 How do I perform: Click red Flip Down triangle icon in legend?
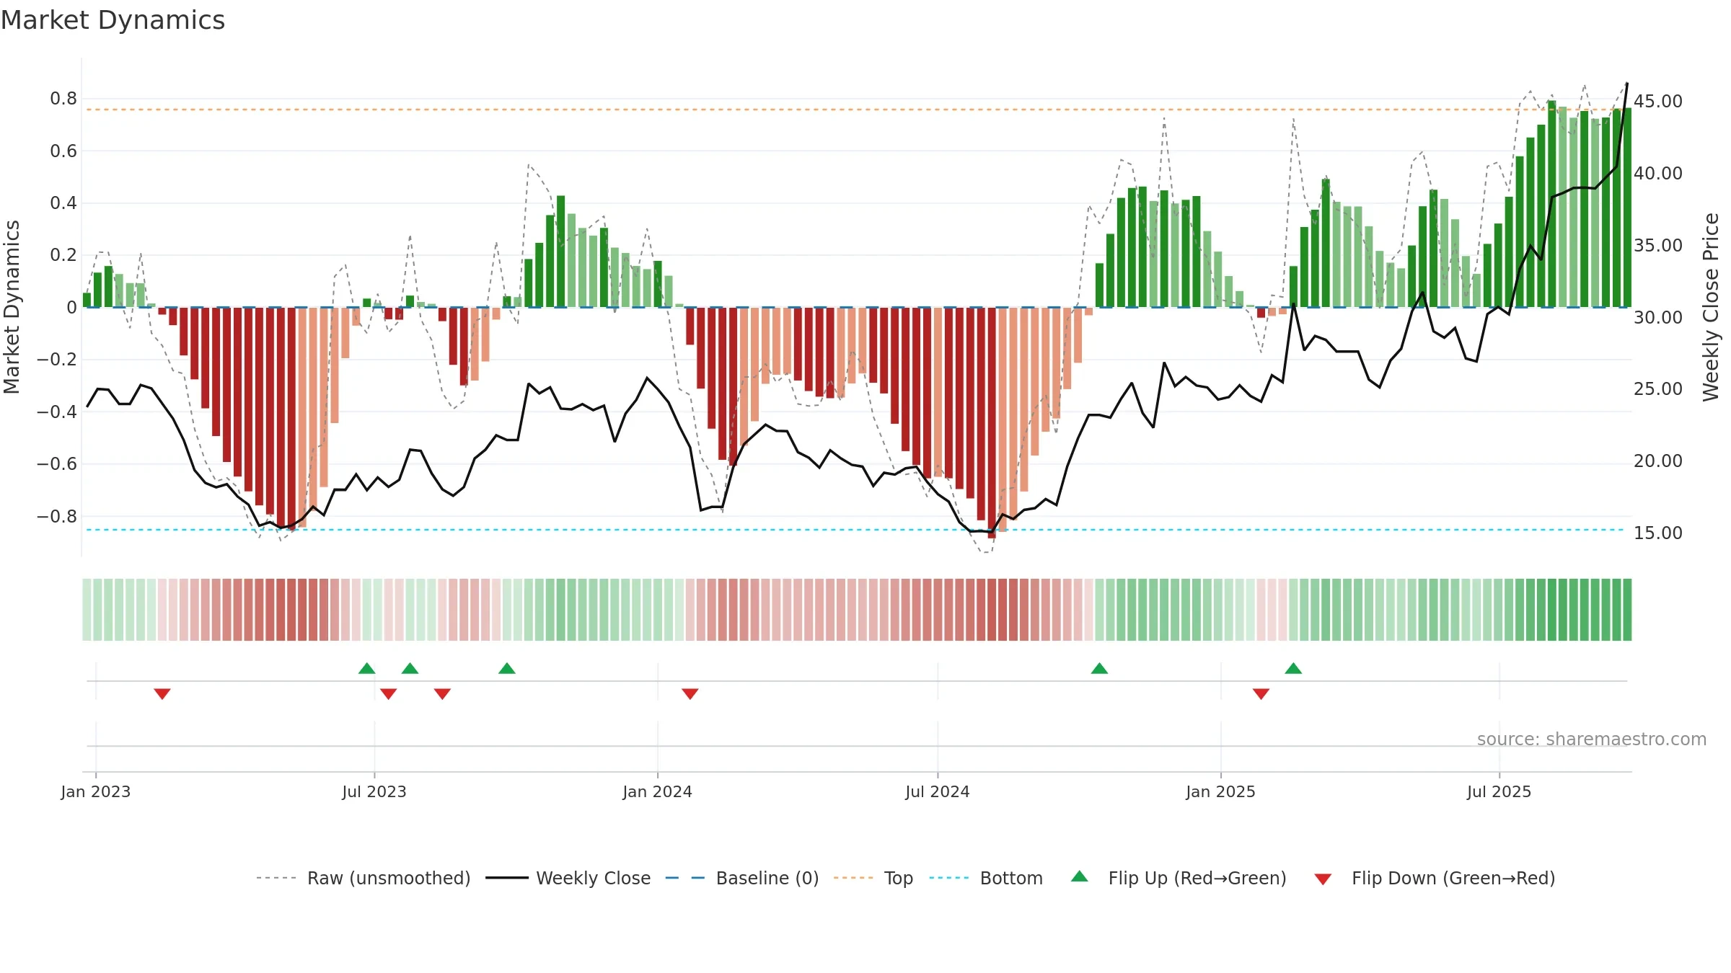tap(1323, 879)
